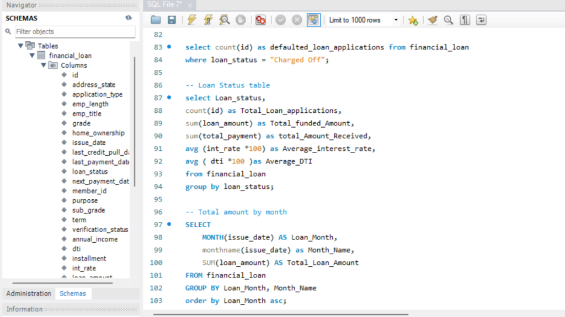Select the id column
The height and width of the screenshot is (317, 565).
click(x=75, y=75)
